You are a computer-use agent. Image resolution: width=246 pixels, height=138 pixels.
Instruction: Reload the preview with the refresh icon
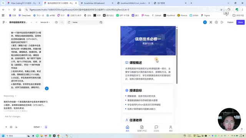click(x=69, y=22)
